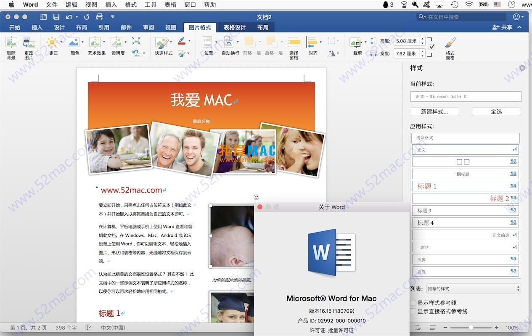The width and height of the screenshot is (532, 336).
Task: Open the 窗口 menu in menu bar
Action: click(190, 5)
